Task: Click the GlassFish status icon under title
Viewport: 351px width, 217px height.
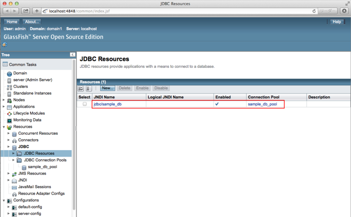Action: [4, 45]
